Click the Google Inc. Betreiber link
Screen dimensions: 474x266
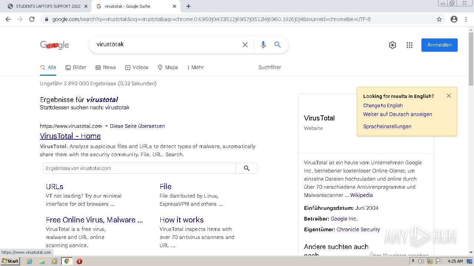(x=344, y=219)
